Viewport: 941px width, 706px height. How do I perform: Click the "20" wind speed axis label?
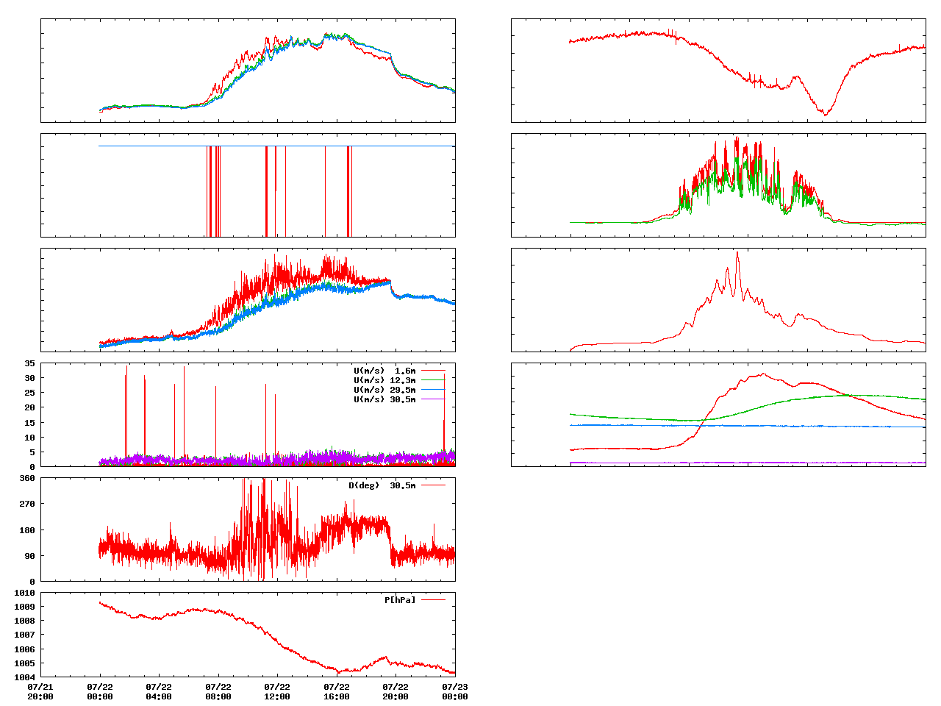(29, 407)
